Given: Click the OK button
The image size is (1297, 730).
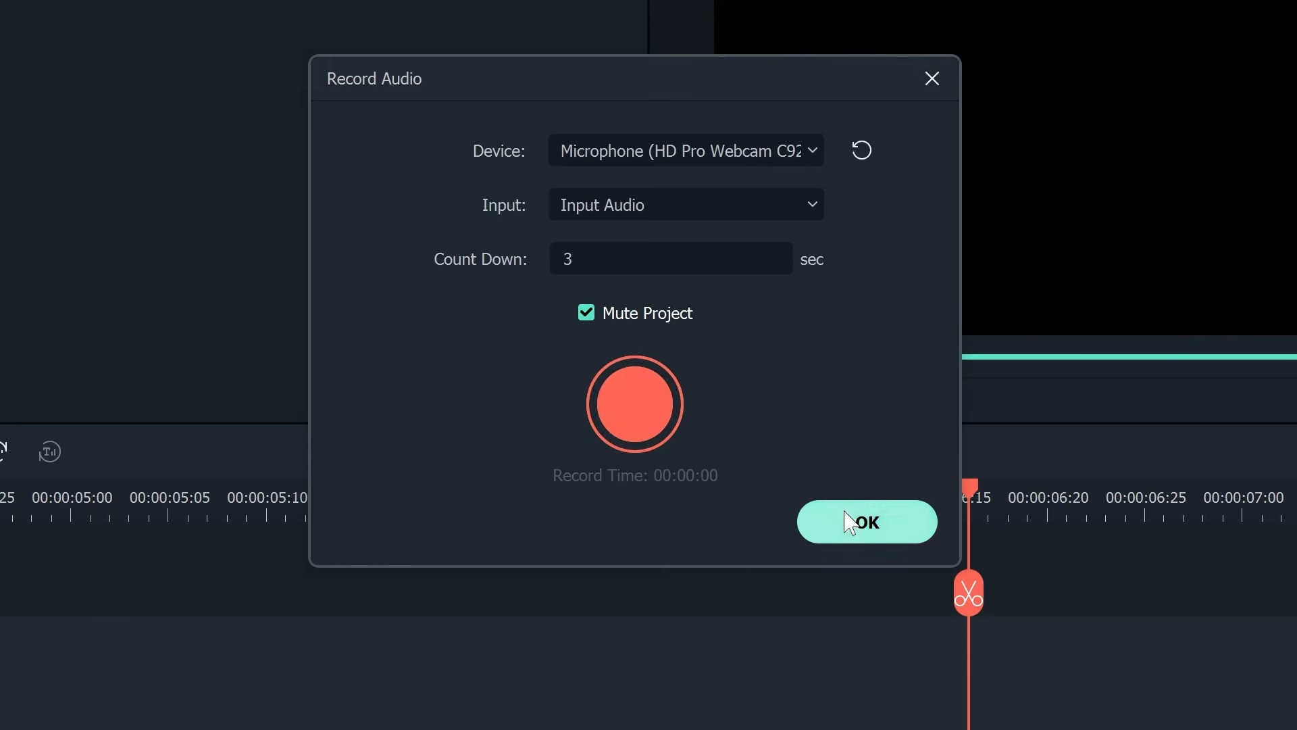Looking at the screenshot, I should tap(867, 522).
